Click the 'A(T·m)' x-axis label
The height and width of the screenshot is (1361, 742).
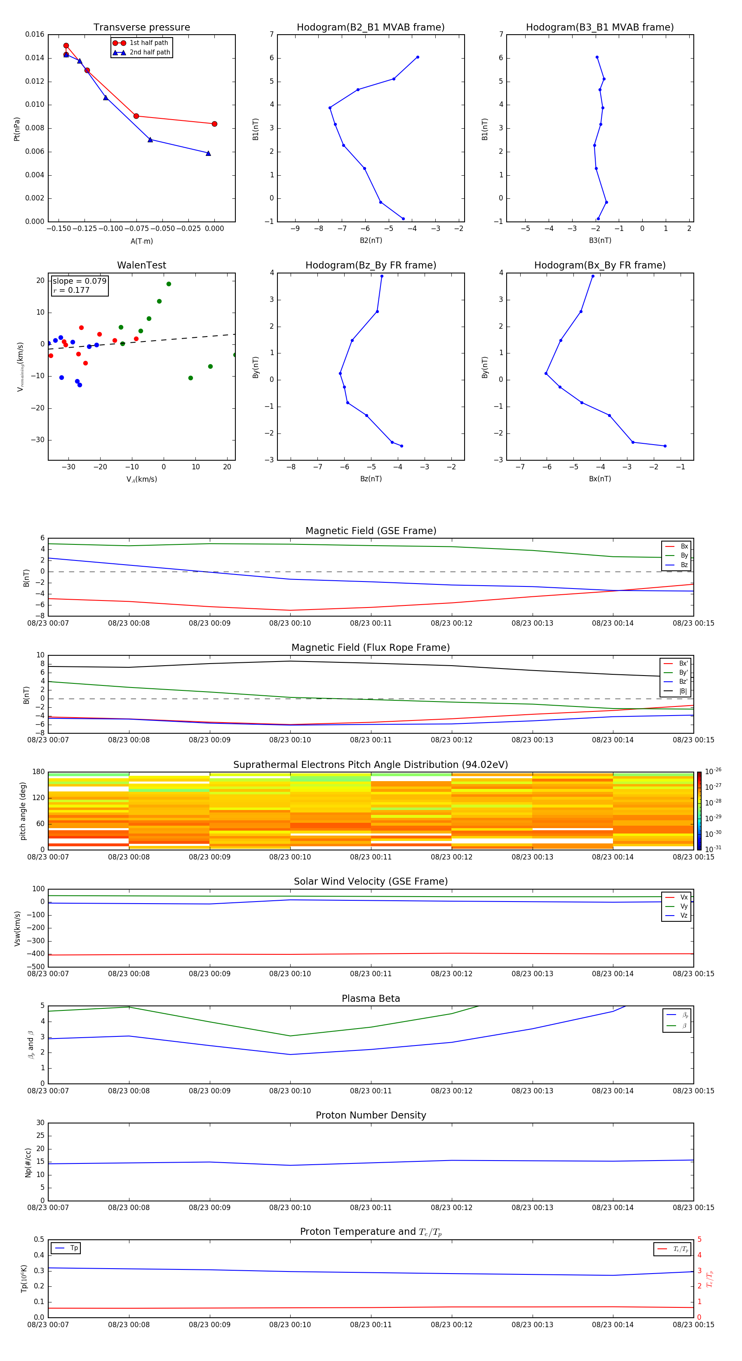141,241
